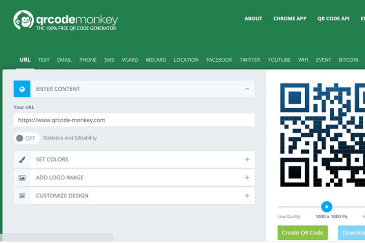
Task: Expand the Add Logo Image section
Action: [x=247, y=178]
